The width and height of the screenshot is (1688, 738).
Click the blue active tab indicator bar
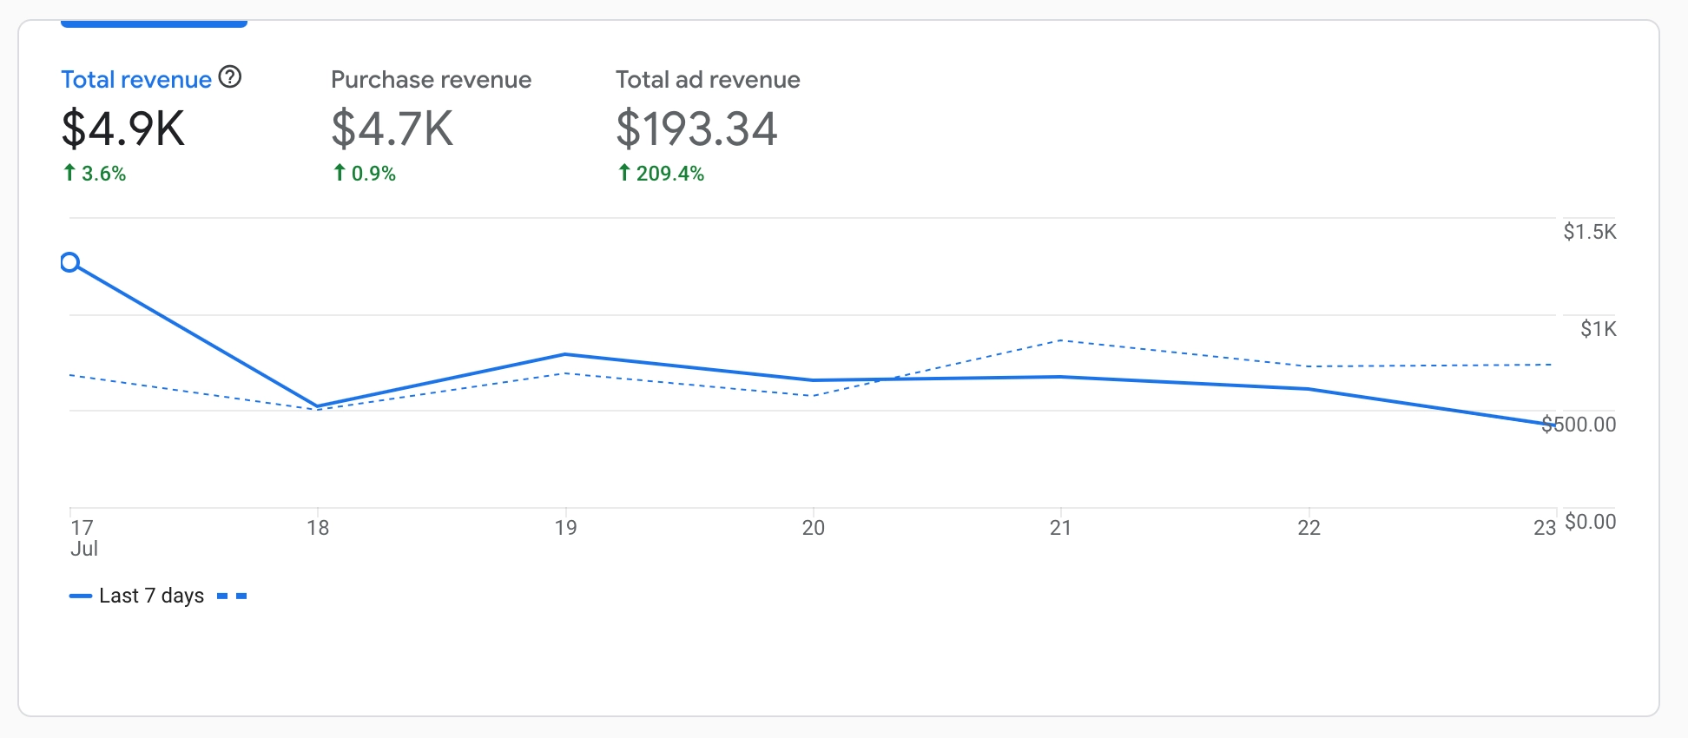coord(154,23)
